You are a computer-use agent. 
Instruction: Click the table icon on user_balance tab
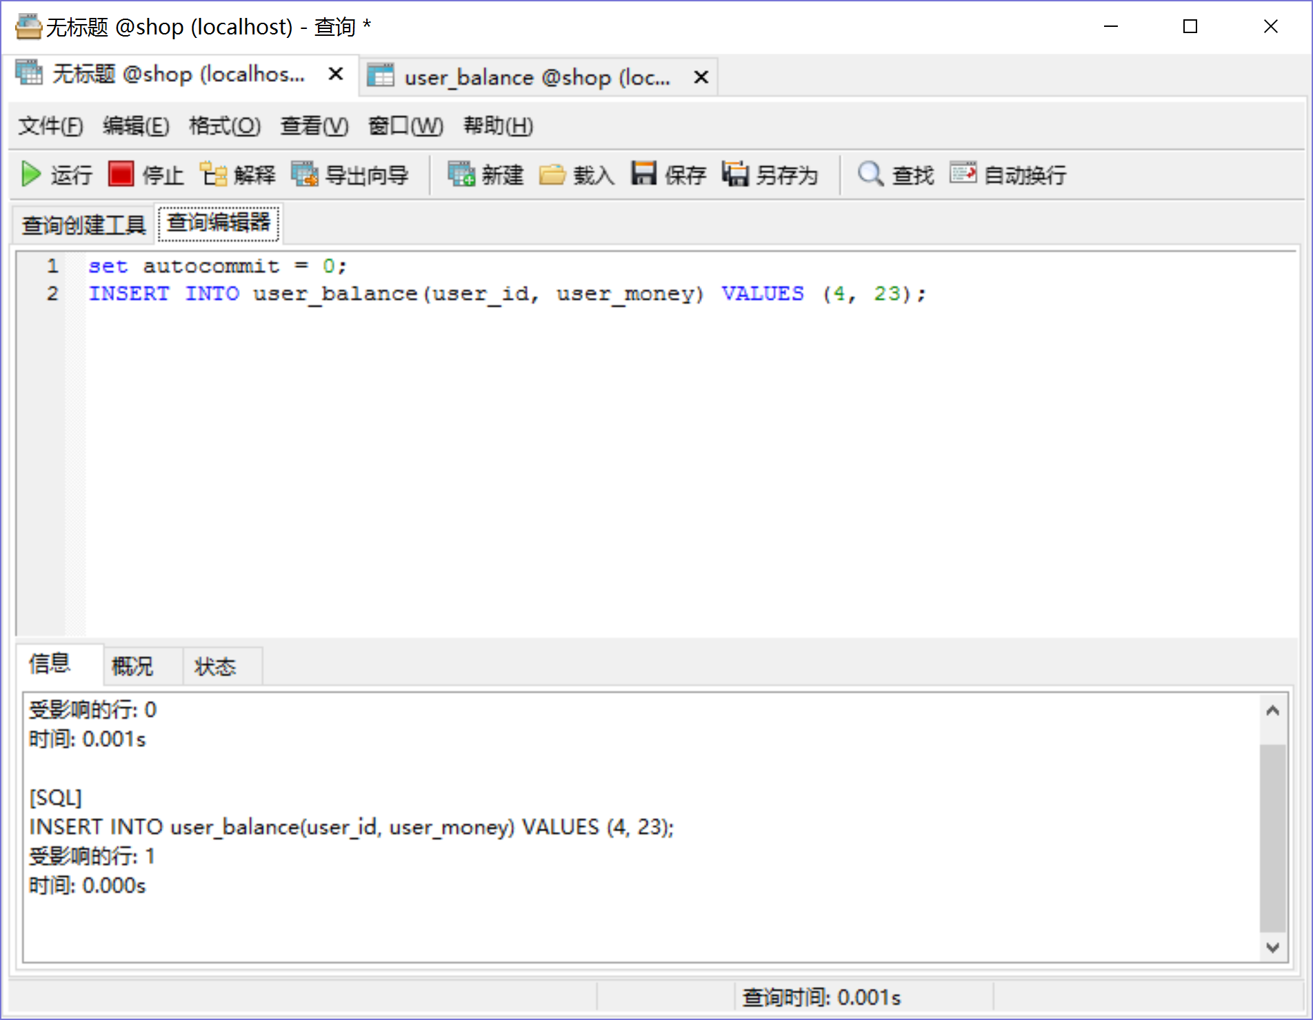pyautogui.click(x=381, y=76)
